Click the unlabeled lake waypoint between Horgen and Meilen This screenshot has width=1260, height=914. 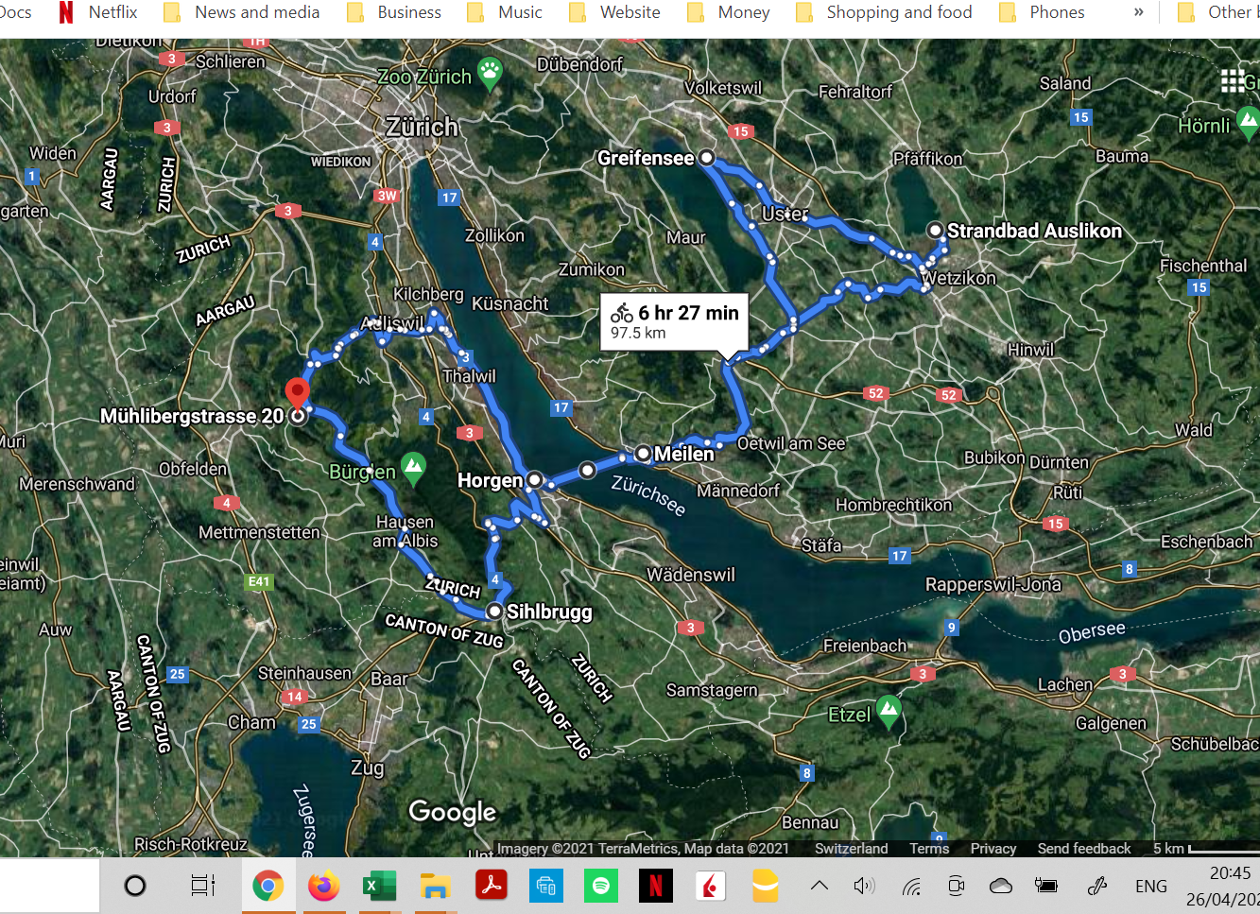click(x=588, y=469)
